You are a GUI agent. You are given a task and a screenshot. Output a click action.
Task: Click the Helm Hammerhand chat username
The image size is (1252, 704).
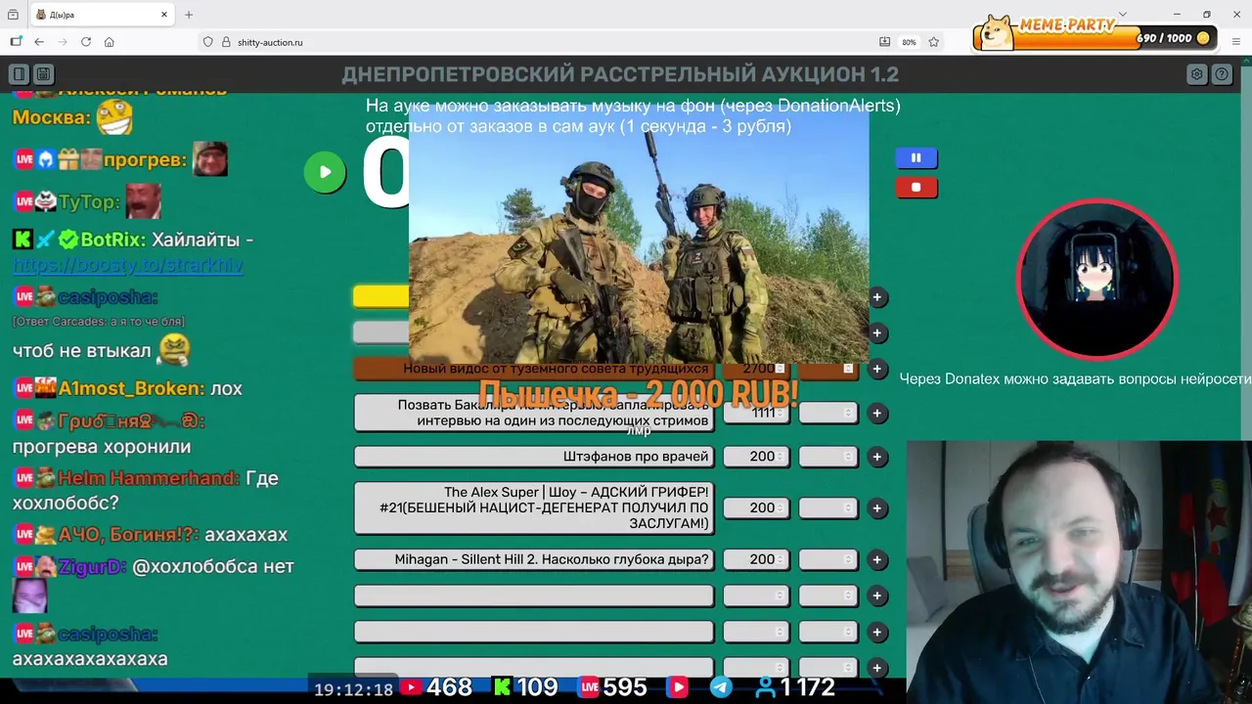tap(149, 478)
